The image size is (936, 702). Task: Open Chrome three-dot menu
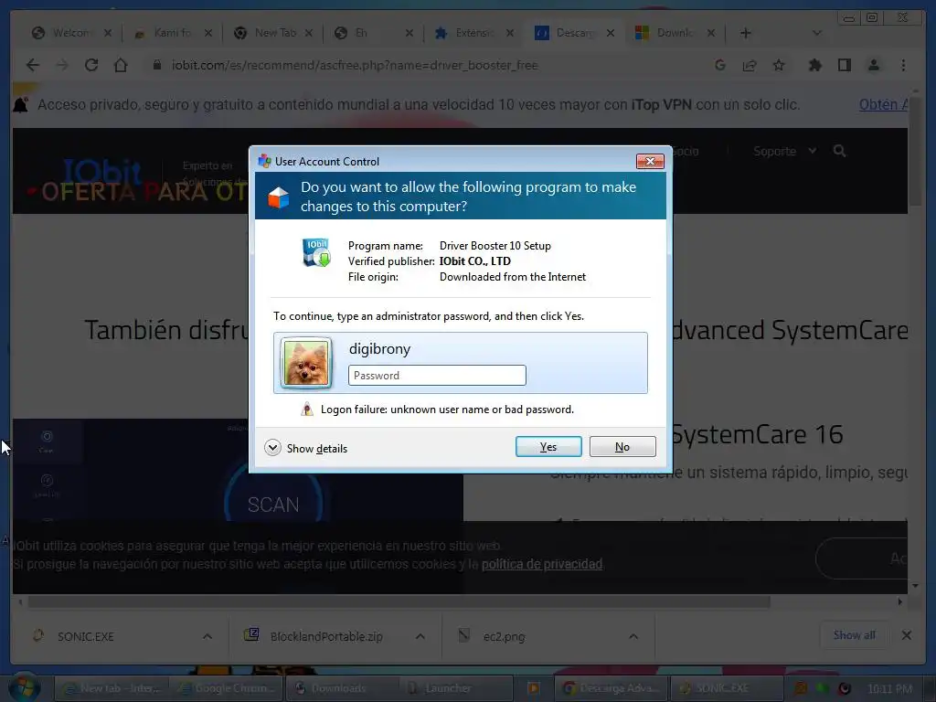click(903, 65)
